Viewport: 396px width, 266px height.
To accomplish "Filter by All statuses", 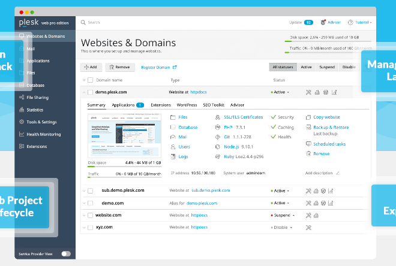I will pos(283,67).
